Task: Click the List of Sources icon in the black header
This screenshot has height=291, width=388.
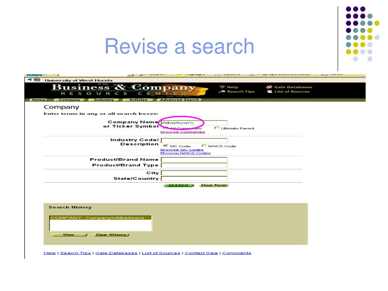Action: (x=270, y=92)
